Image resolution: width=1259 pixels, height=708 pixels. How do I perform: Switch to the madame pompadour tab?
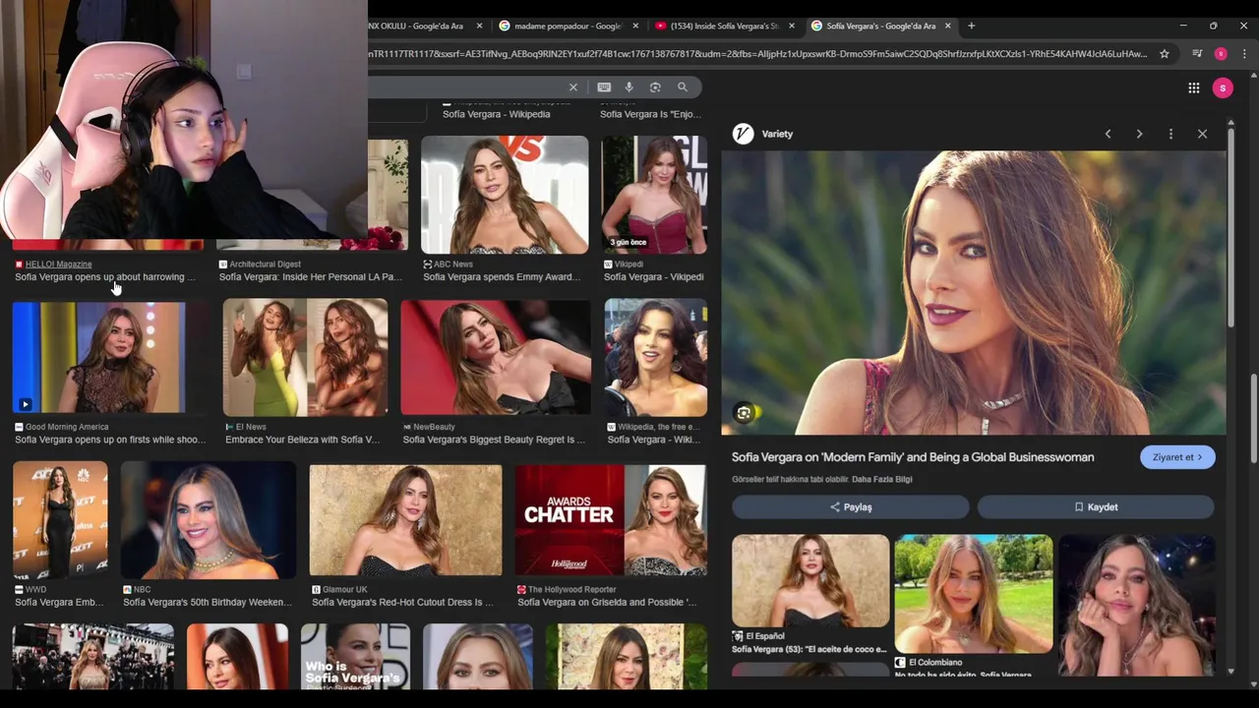coord(569,26)
